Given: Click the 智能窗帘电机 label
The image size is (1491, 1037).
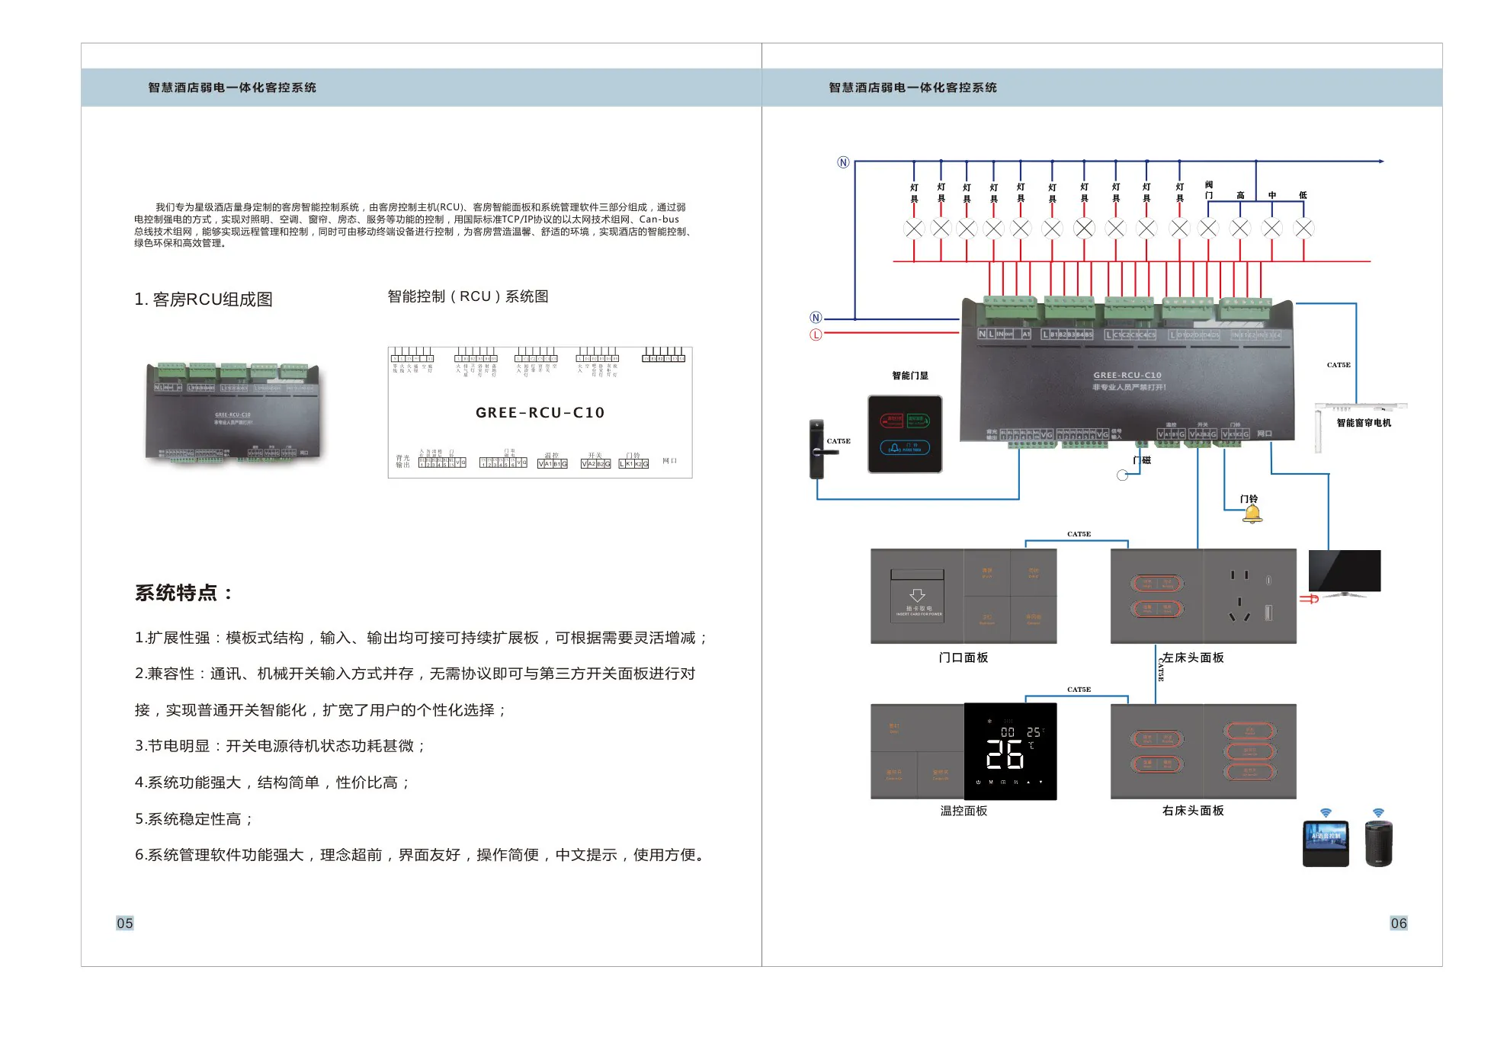Looking at the screenshot, I should 1364,423.
